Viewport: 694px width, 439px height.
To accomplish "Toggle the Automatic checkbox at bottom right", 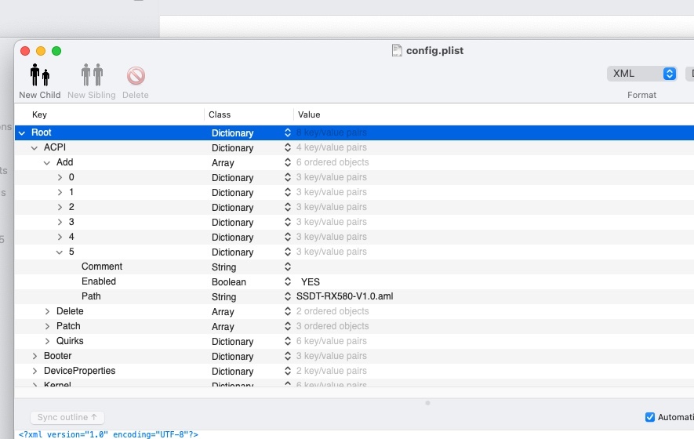I will pyautogui.click(x=650, y=417).
